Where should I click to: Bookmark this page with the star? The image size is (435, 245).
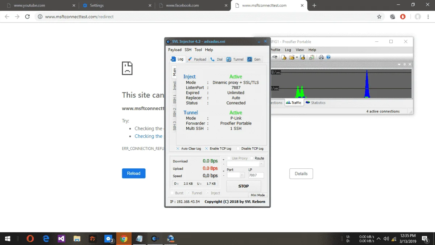[379, 17]
